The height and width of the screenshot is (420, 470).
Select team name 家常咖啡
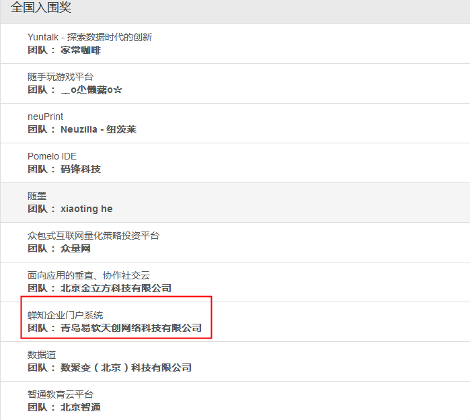pos(80,50)
